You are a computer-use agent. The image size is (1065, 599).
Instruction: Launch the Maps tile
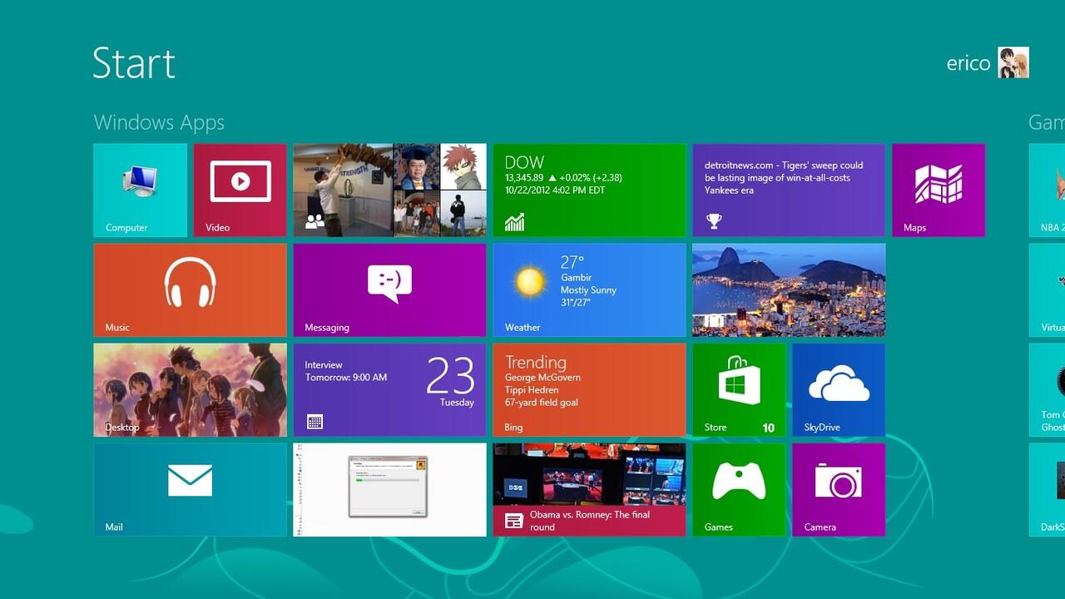pos(939,190)
